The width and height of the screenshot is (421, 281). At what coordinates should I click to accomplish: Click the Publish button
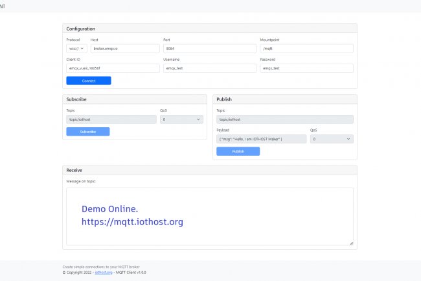click(238, 151)
